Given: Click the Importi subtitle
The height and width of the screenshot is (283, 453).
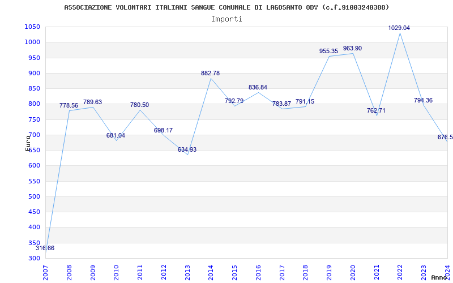Looking at the screenshot, I should pyautogui.click(x=226, y=19).
